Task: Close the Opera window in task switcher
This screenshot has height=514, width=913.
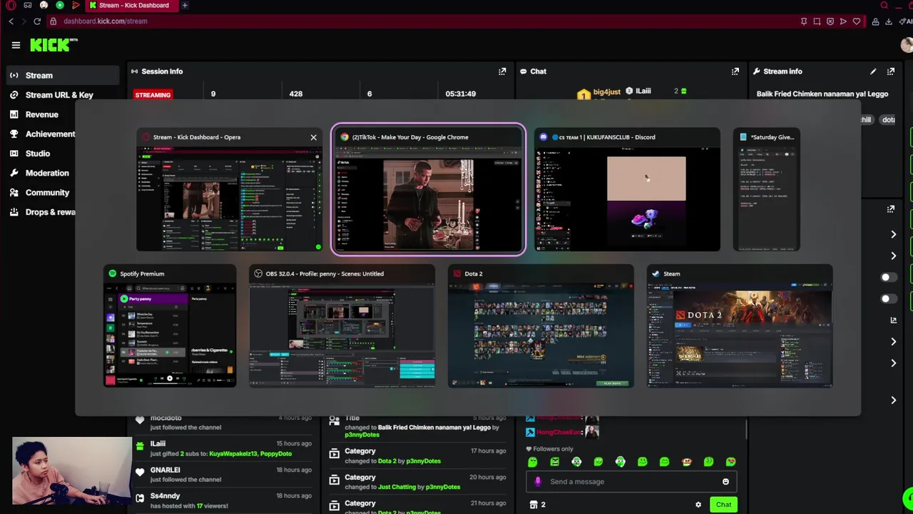Action: tap(313, 137)
